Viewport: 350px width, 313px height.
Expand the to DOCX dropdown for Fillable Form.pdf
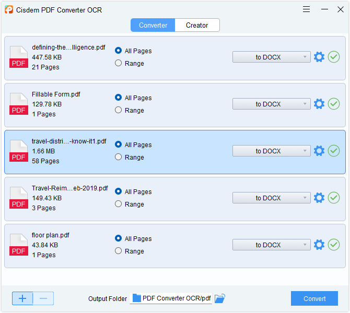(271, 104)
